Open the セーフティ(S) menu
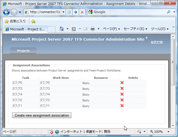The image size is (178, 137). point(135,29)
